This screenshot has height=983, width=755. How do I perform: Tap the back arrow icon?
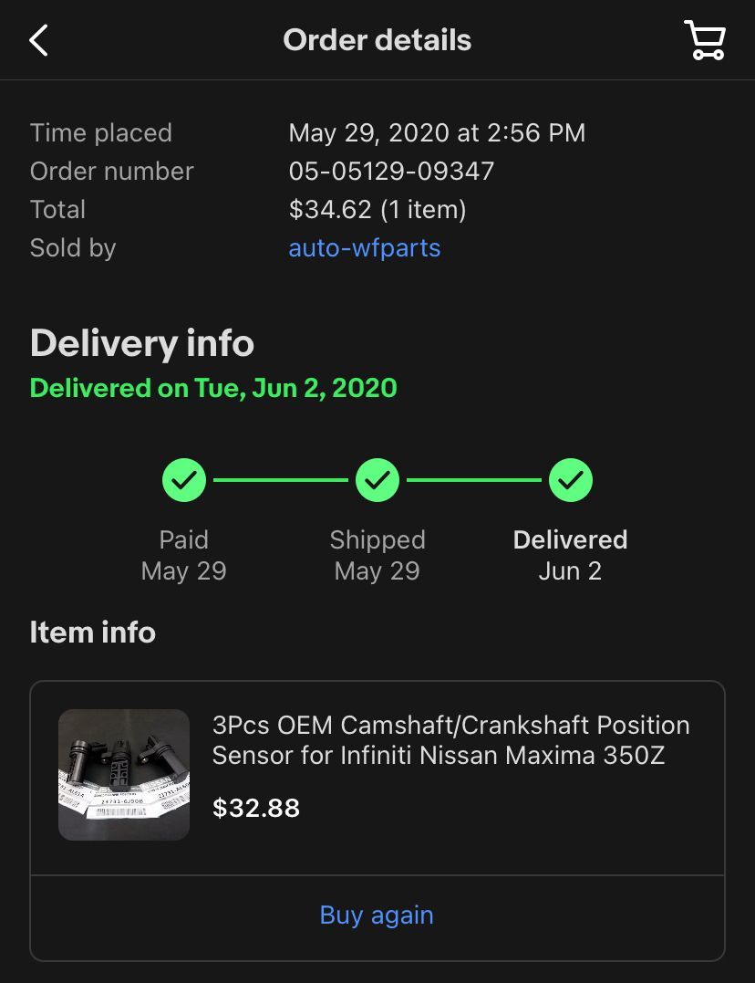38,40
